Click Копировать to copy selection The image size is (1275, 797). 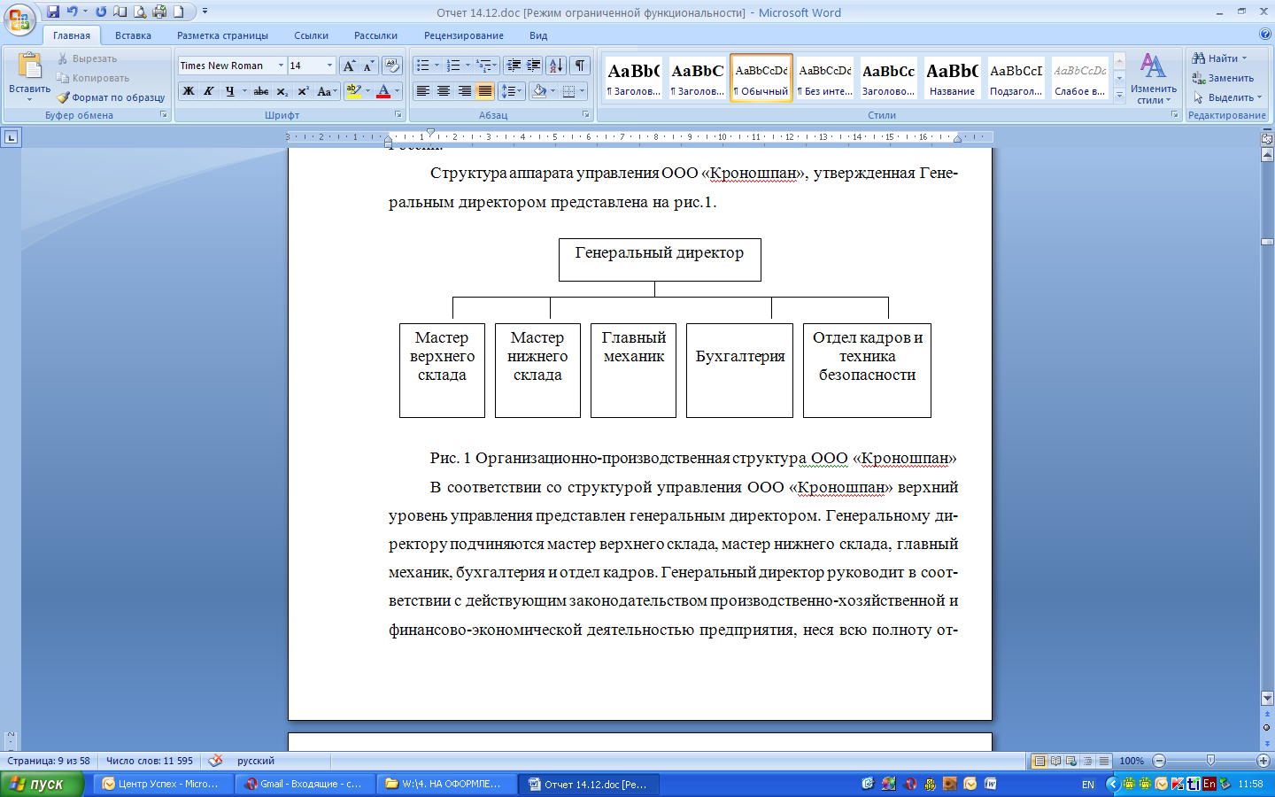(93, 78)
